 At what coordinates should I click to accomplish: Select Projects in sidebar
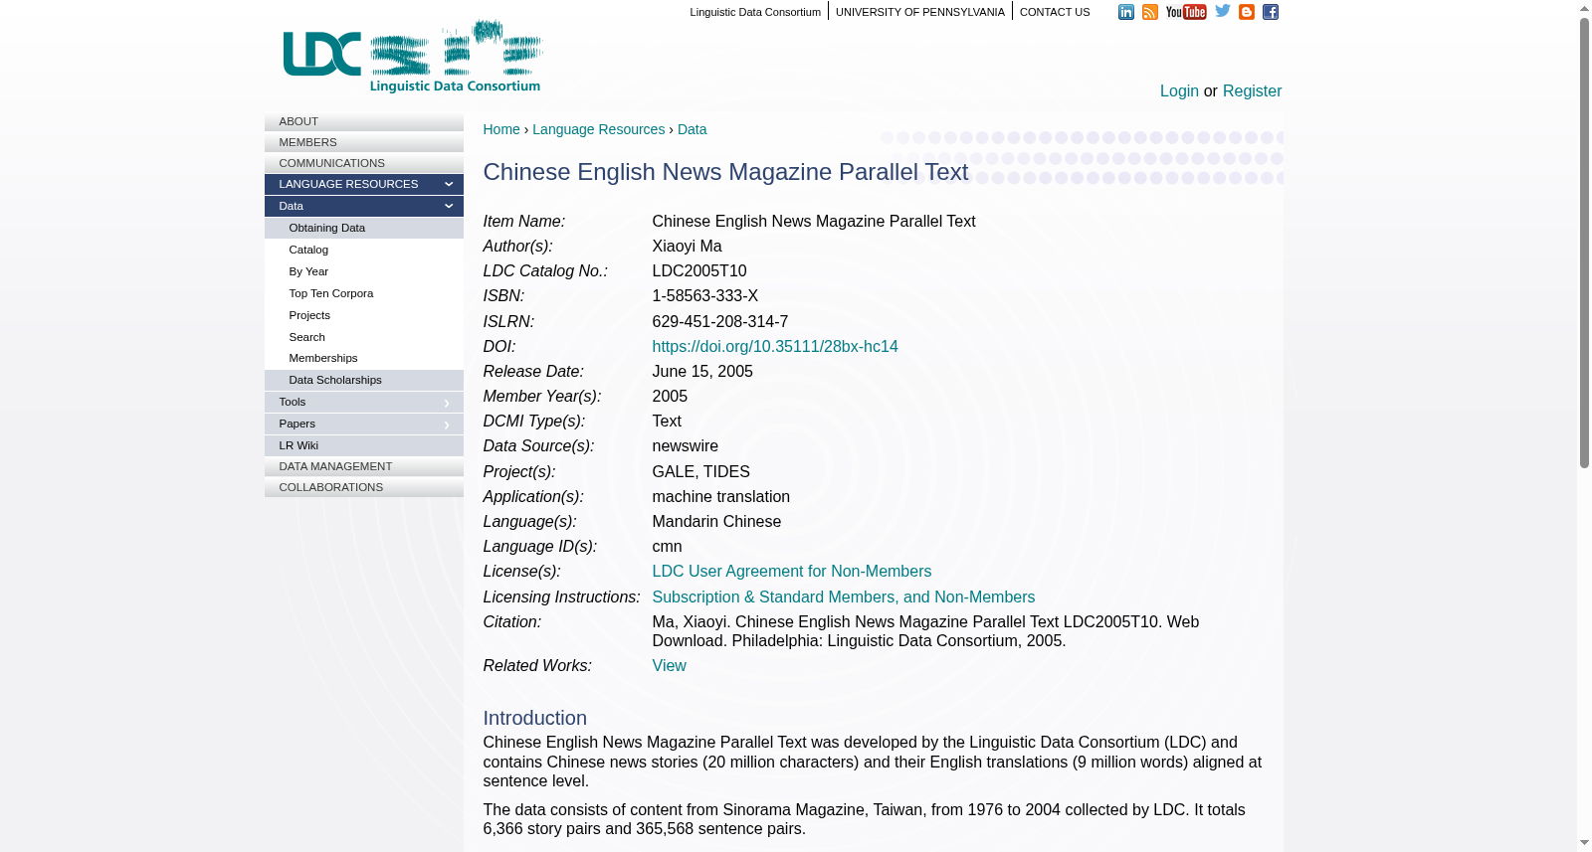pos(364,315)
